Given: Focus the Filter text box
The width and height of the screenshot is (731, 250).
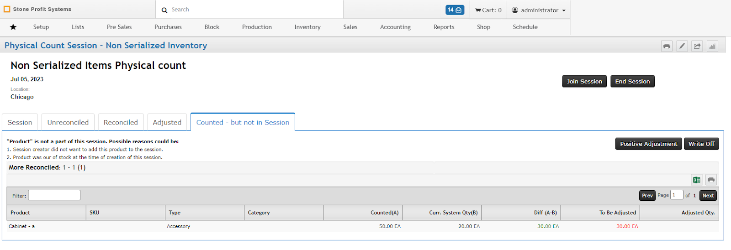Looking at the screenshot, I should [54, 195].
